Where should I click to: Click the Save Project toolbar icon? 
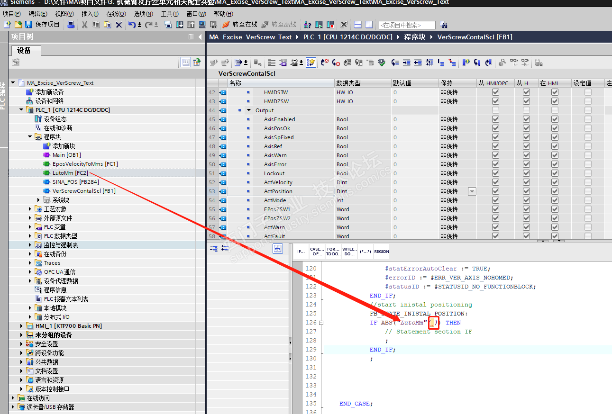[28, 25]
